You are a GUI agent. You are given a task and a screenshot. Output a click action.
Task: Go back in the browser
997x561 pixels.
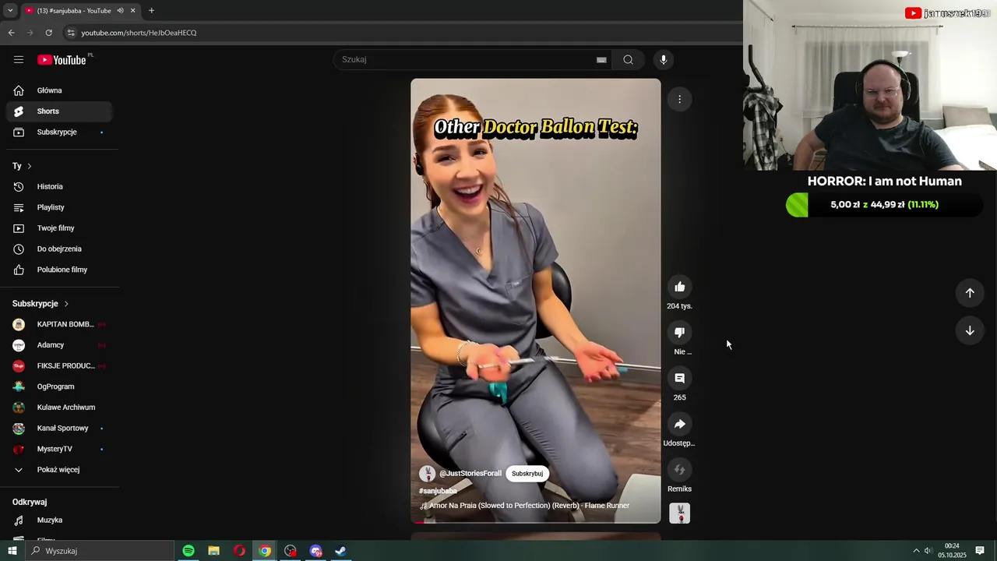11,33
